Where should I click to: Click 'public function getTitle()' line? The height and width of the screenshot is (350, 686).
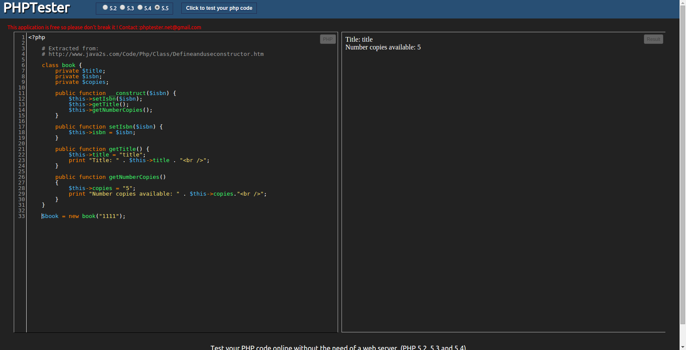(x=102, y=149)
